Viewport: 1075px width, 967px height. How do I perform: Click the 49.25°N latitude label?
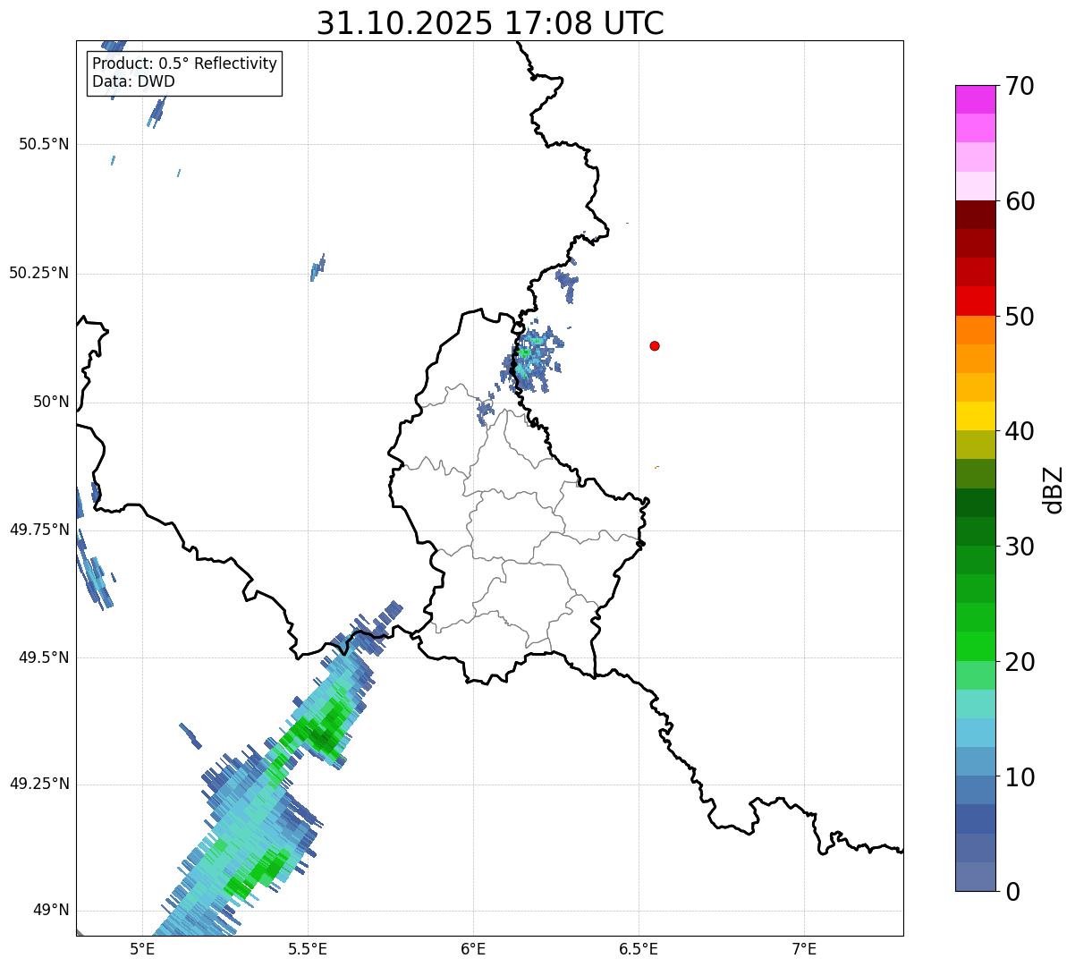pos(39,784)
